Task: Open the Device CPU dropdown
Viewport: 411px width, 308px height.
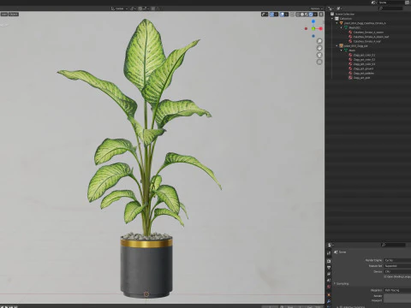Action: [x=397, y=271]
